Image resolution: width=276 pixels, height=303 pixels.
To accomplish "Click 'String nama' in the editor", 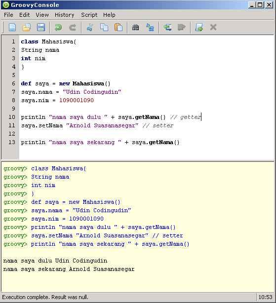I will point(40,50).
